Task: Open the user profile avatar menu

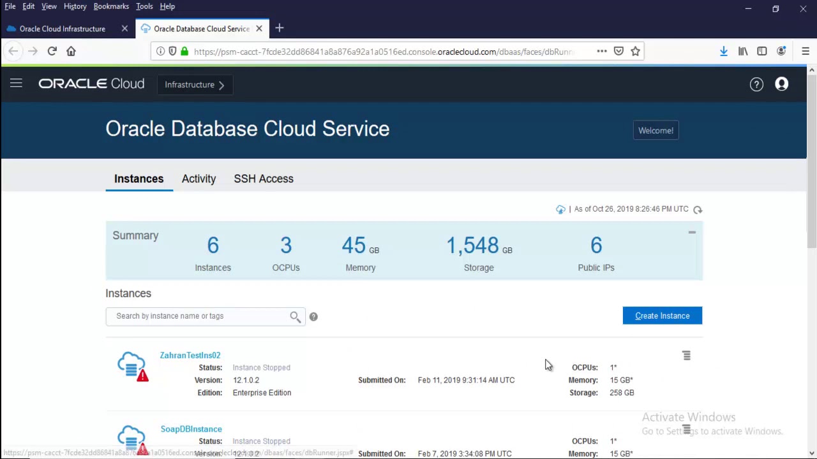Action: 781,84
